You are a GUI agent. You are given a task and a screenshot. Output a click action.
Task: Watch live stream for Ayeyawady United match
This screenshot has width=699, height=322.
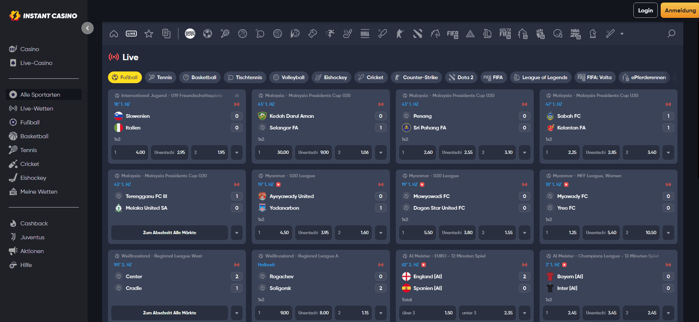[x=278, y=185]
